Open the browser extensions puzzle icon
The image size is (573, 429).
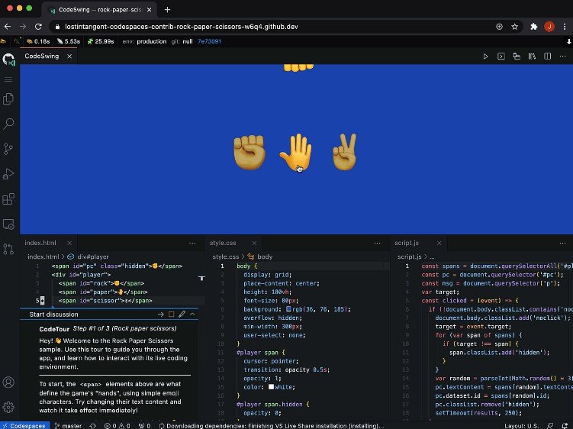(x=534, y=27)
